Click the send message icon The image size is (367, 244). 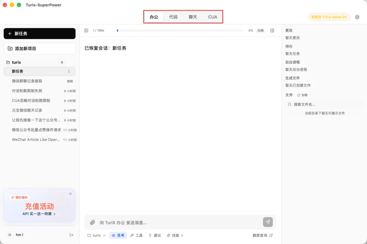tap(268, 222)
